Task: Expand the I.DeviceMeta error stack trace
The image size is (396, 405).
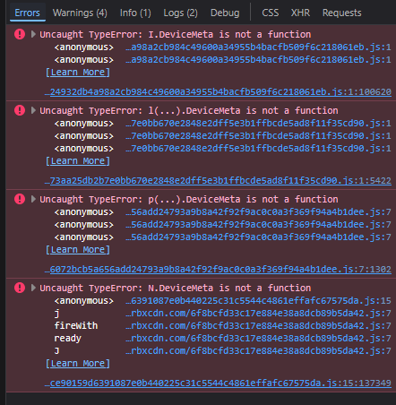Action: pos(33,34)
